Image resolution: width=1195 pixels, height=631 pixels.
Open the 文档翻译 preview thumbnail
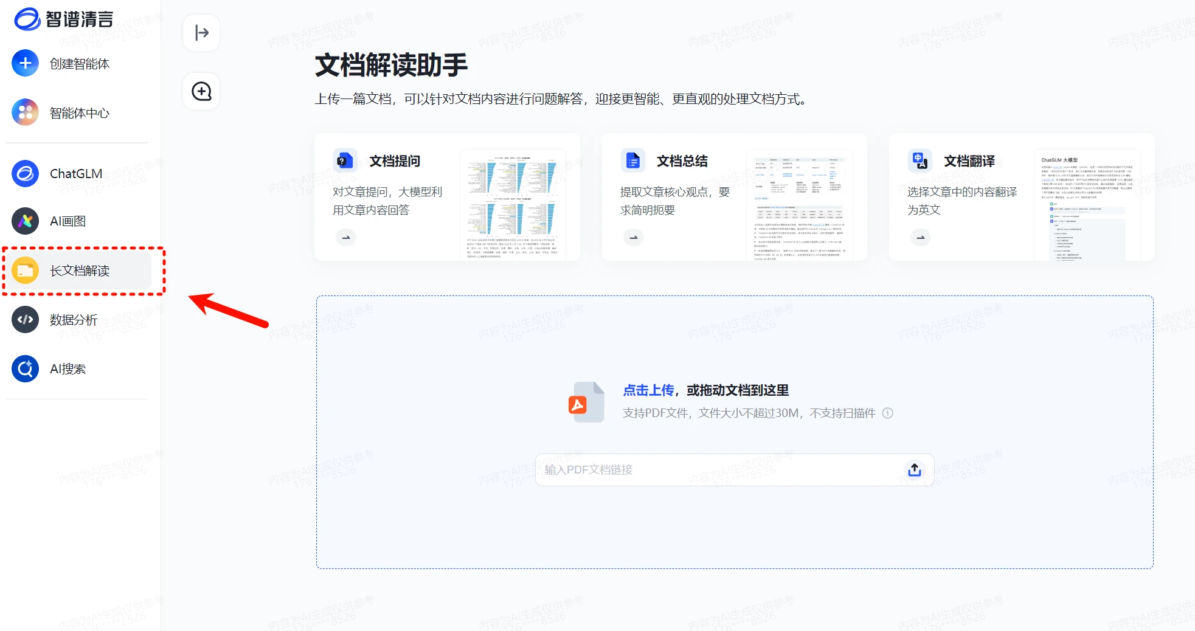(1087, 206)
